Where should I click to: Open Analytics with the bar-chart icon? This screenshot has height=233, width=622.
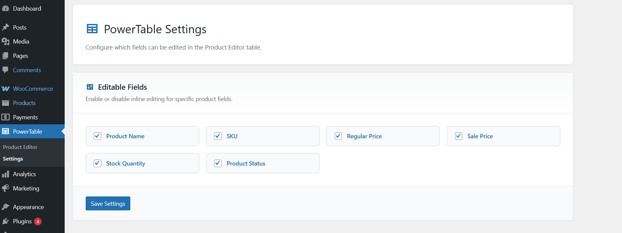click(6, 174)
